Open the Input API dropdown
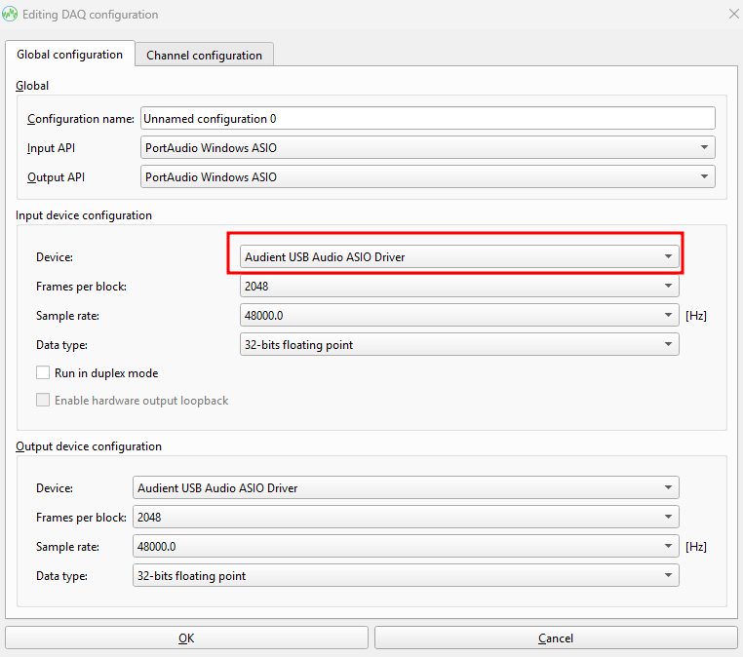The height and width of the screenshot is (657, 743). (x=427, y=148)
